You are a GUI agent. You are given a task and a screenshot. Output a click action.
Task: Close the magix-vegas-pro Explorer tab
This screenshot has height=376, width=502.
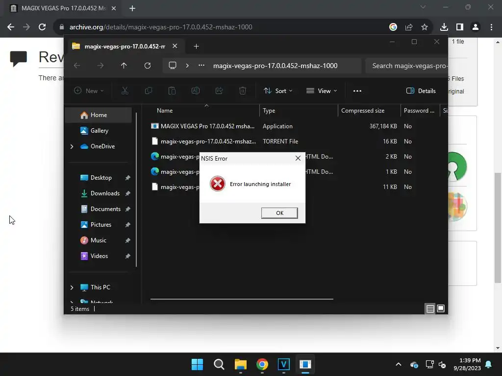[x=175, y=46]
